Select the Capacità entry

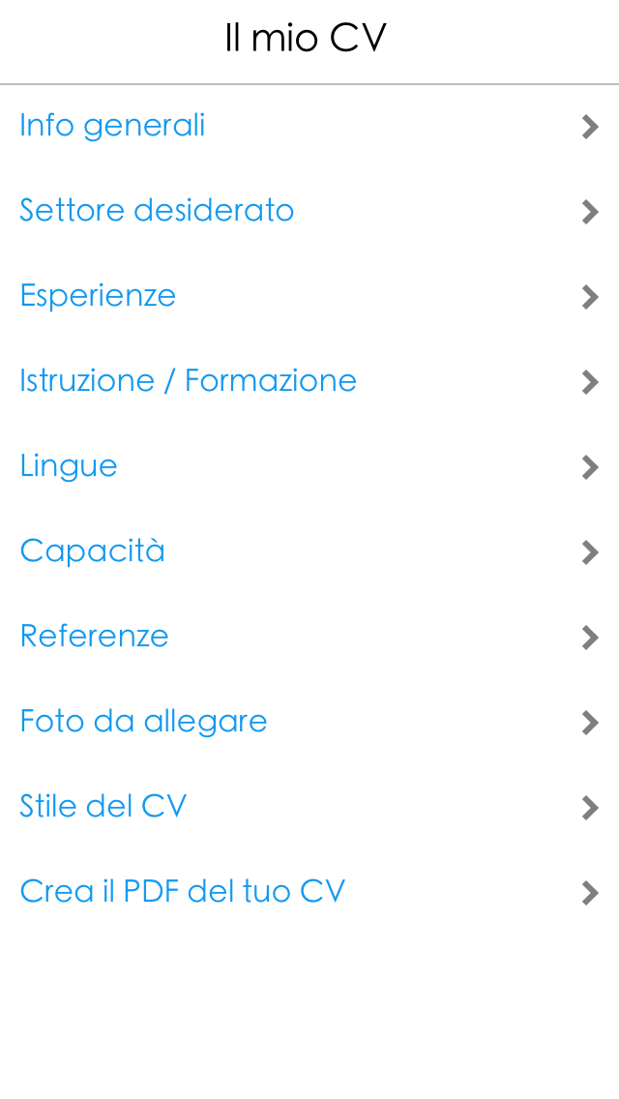(x=92, y=550)
